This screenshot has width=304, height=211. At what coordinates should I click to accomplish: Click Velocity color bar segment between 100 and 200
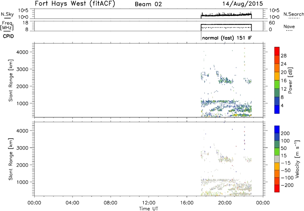coord(277,137)
